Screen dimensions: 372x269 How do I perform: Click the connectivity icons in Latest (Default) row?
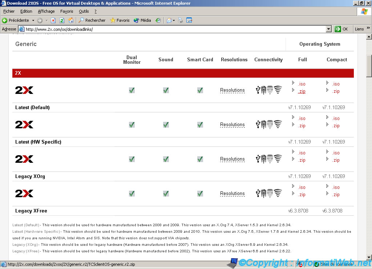coord(269,90)
